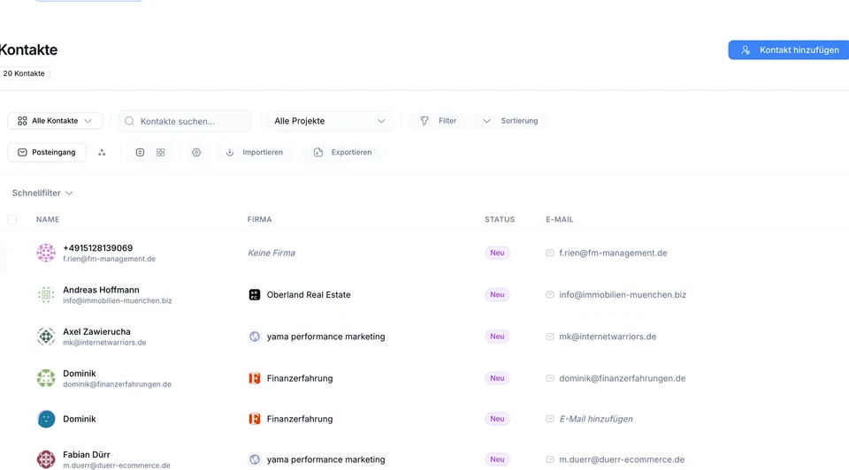
Task: Click Neu status badge for Andreas Hoffmann
Action: [x=497, y=295]
